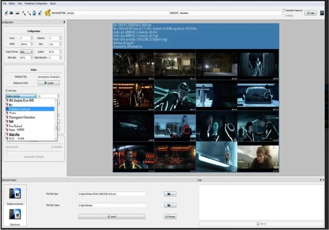Click the font list scroll up arrow

tap(56, 100)
